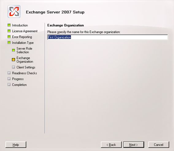Click the organization name text field
Screen dimensions: 174x151
click(x=107, y=37)
